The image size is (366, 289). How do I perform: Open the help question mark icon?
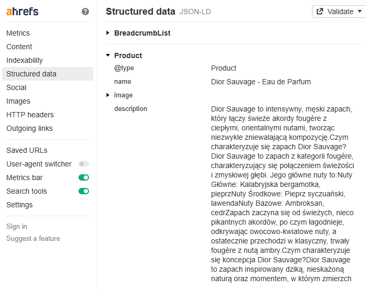(x=85, y=12)
